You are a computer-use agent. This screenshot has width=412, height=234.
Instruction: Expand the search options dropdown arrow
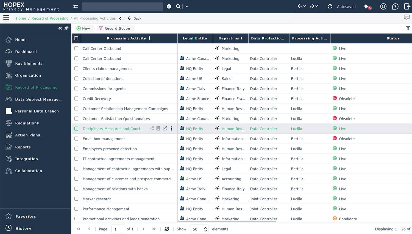tap(187, 6)
